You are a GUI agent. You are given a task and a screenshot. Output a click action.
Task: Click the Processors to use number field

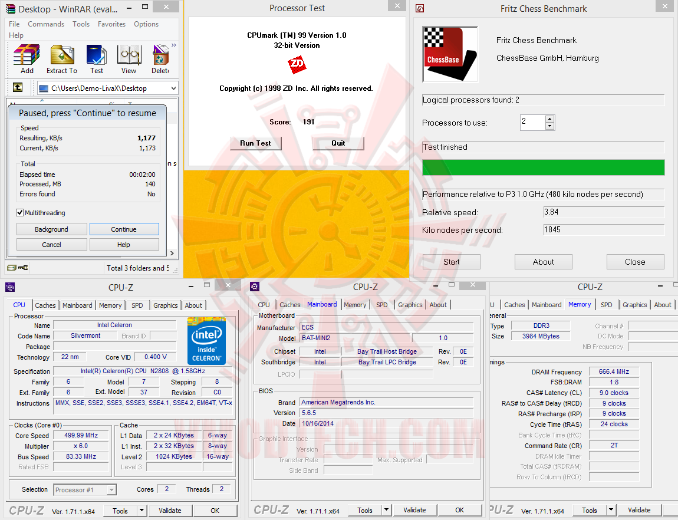[x=533, y=122]
